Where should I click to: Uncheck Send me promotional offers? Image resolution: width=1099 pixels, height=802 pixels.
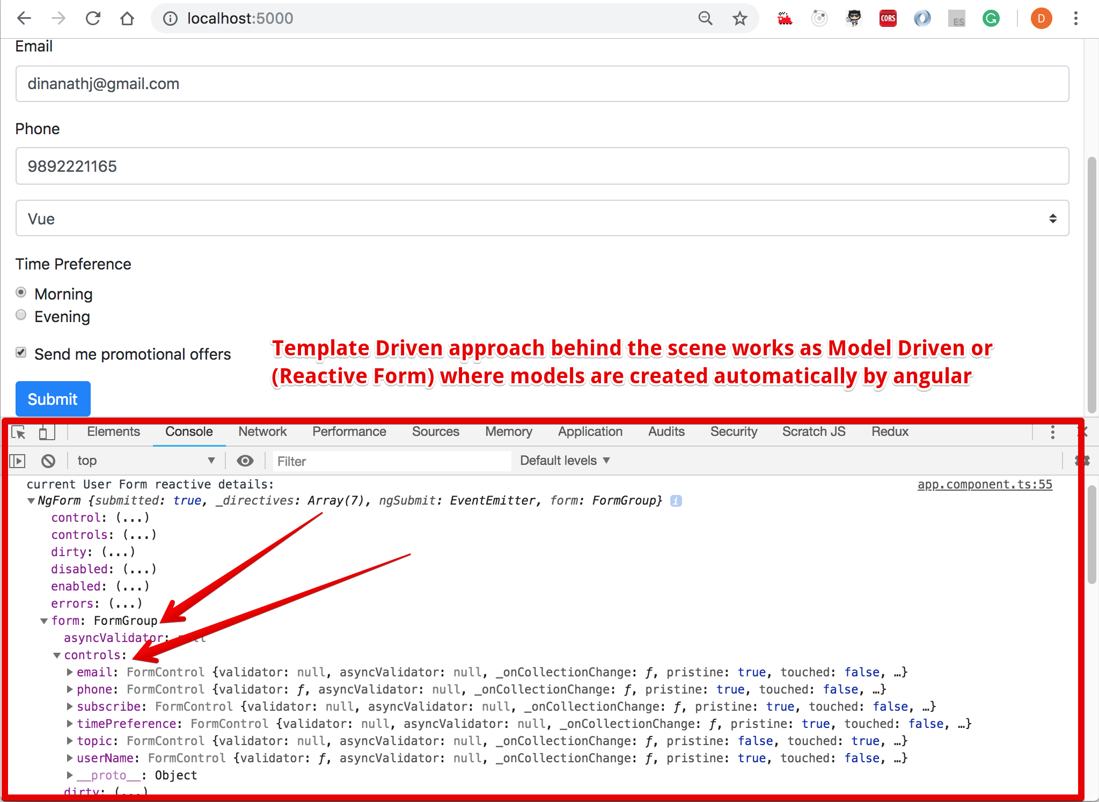click(21, 353)
